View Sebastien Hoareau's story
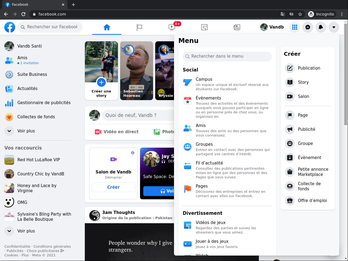The width and height of the screenshot is (348, 261). 136,71
